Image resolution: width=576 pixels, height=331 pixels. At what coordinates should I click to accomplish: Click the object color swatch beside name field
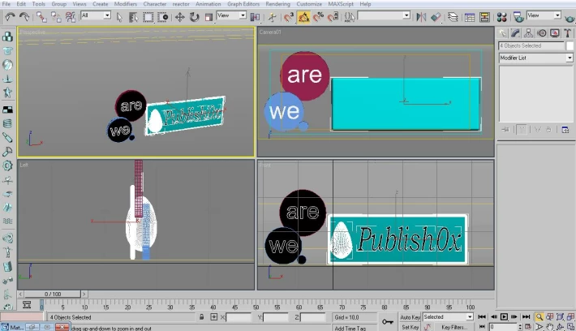[x=570, y=46]
